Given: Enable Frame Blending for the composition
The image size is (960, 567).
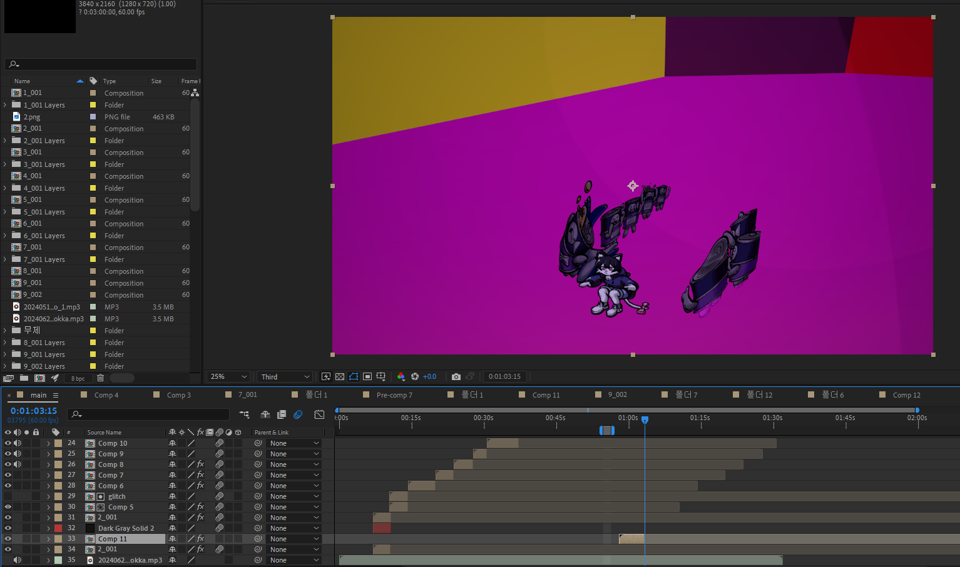Looking at the screenshot, I should coord(282,414).
